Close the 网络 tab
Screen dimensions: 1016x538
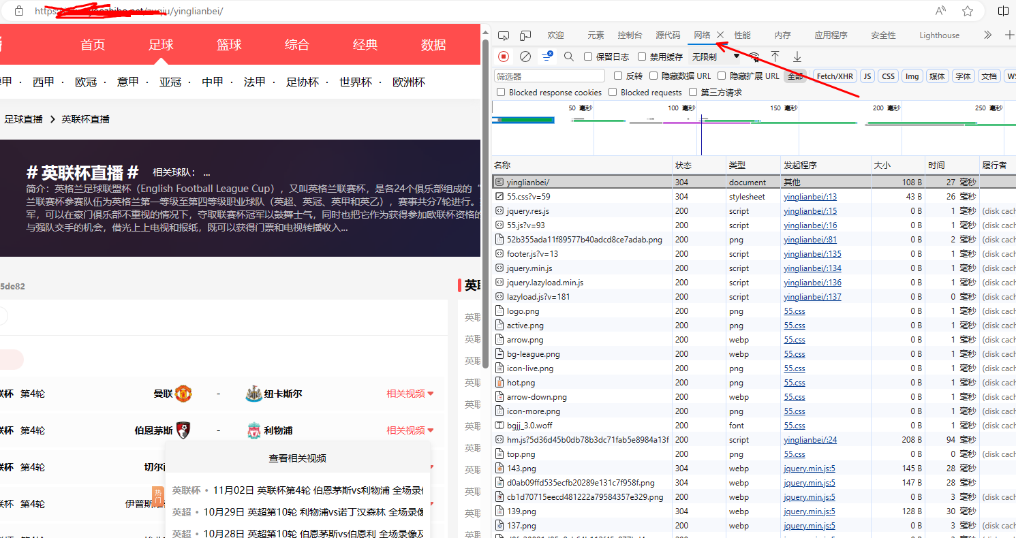point(720,35)
